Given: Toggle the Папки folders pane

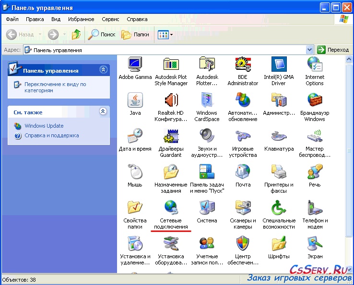Looking at the screenshot, I should (x=135, y=34).
